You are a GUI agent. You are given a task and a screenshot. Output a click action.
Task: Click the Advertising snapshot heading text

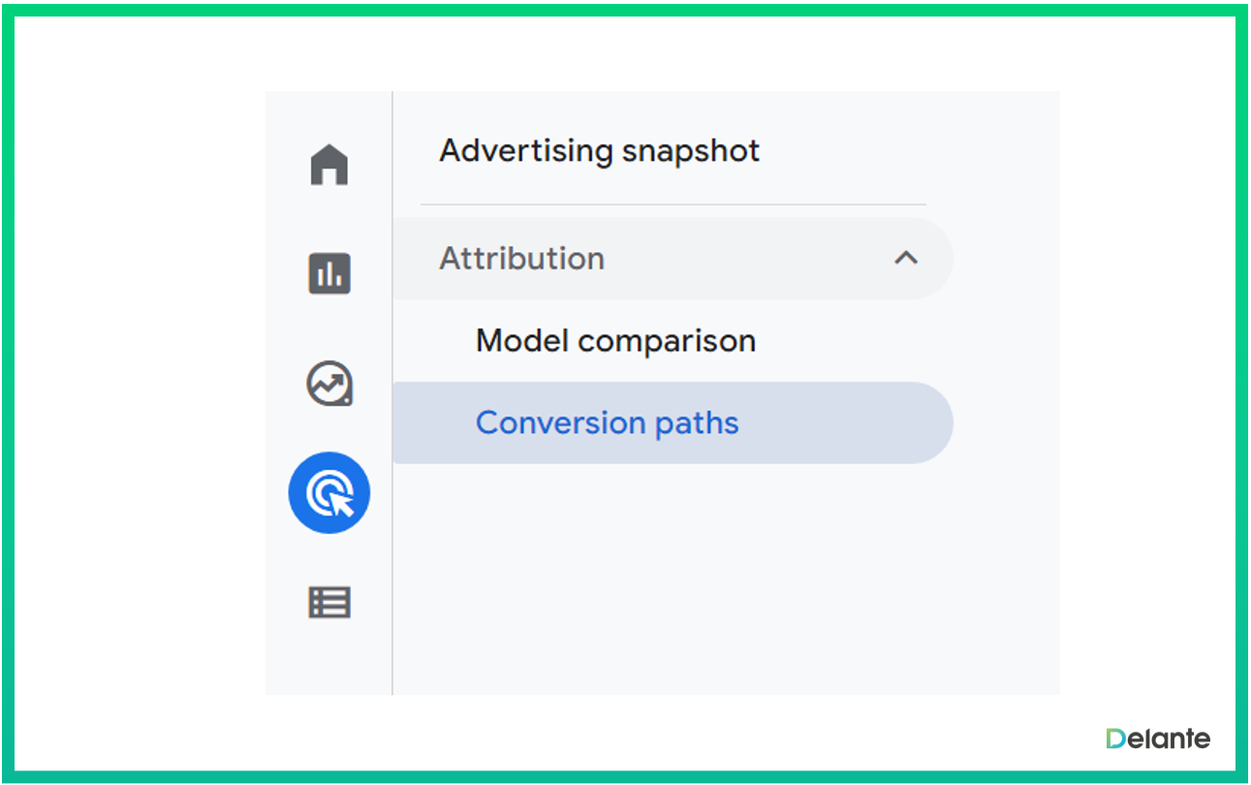[599, 151]
